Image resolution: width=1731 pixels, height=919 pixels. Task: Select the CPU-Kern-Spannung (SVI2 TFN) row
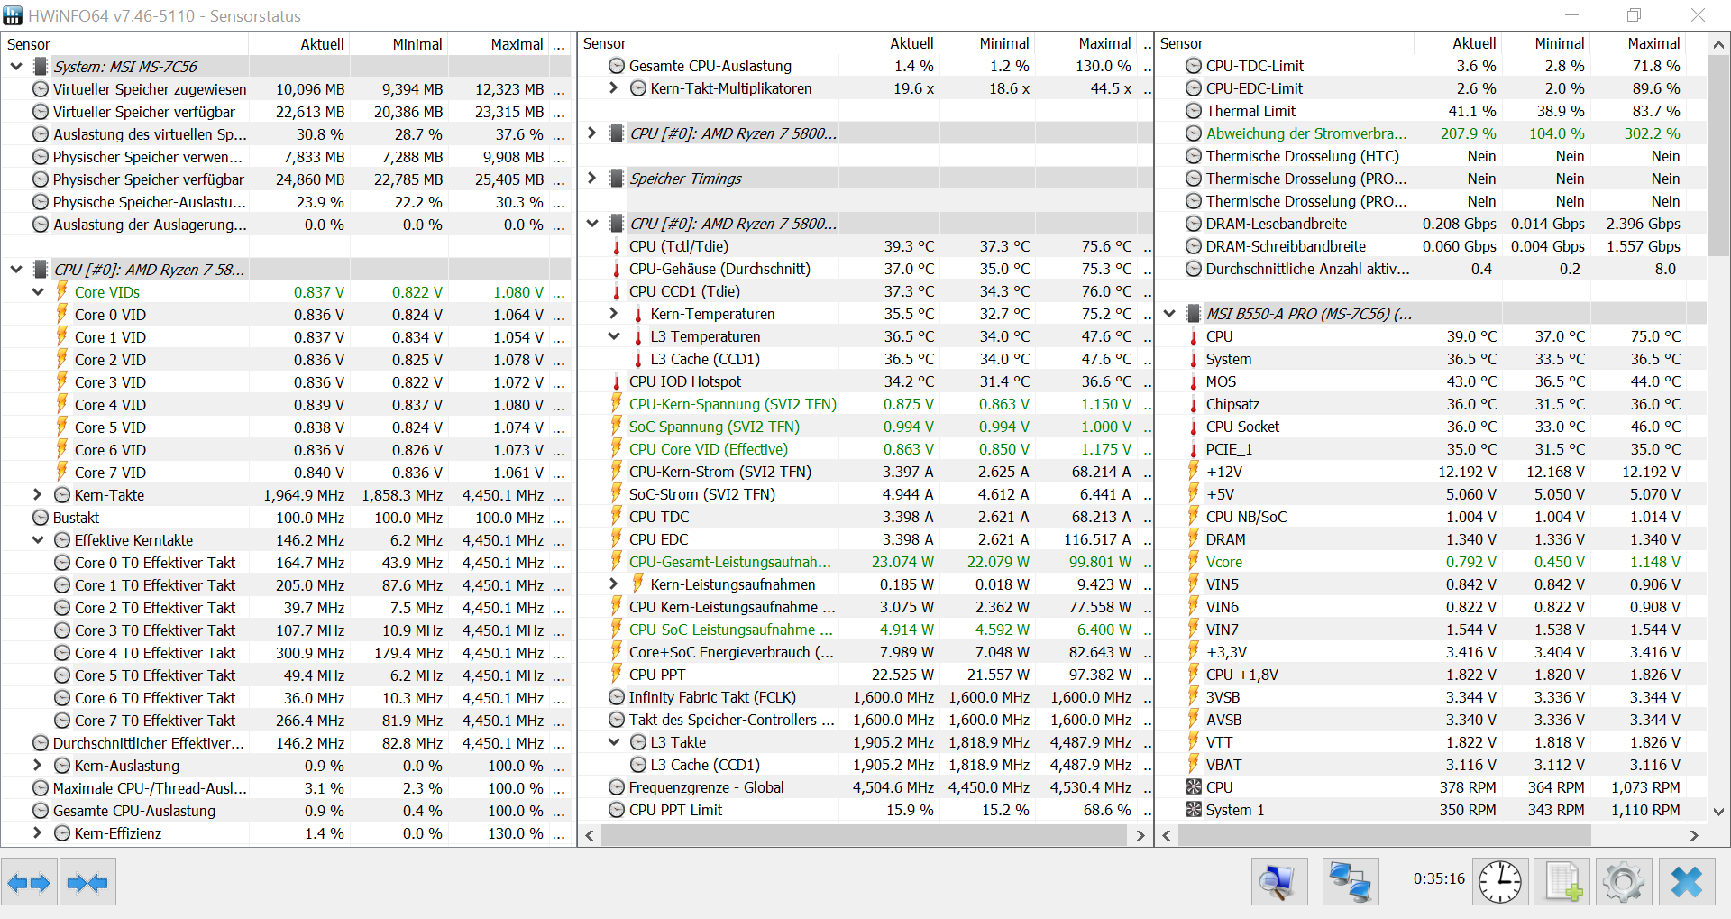pos(866,404)
